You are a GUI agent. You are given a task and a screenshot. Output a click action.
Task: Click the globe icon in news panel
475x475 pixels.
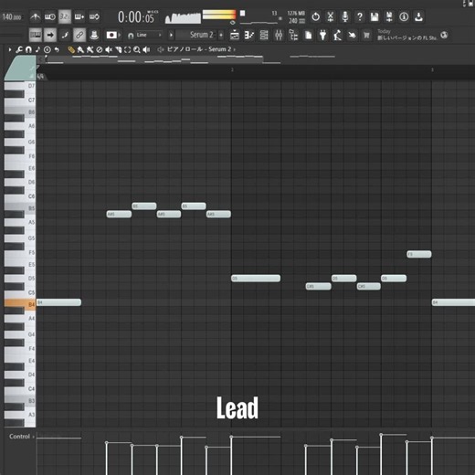point(444,35)
